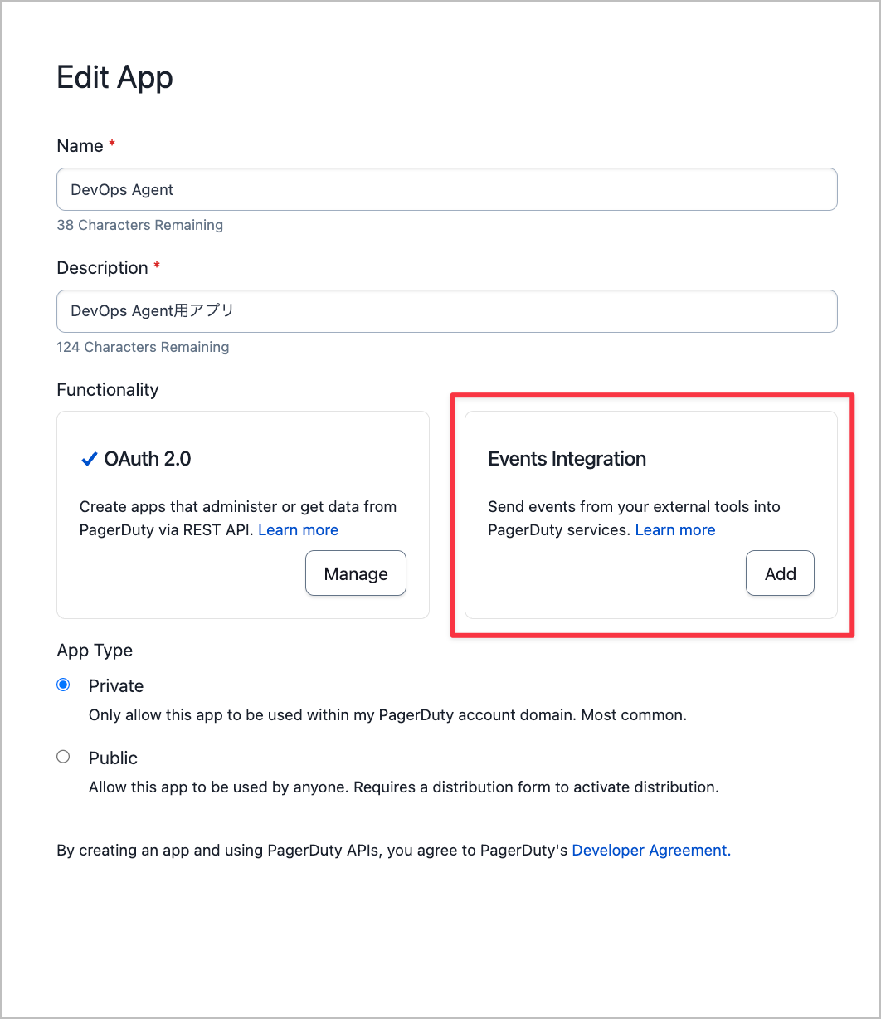Focus the Name field containing DevOps Agent

[446, 189]
